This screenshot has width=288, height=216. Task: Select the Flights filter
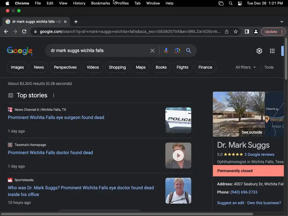pos(182,67)
